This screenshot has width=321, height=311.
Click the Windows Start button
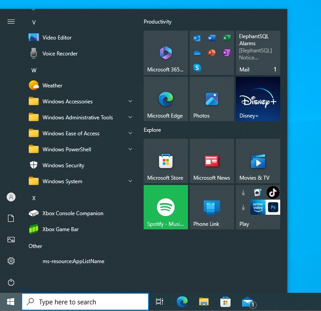click(x=11, y=302)
